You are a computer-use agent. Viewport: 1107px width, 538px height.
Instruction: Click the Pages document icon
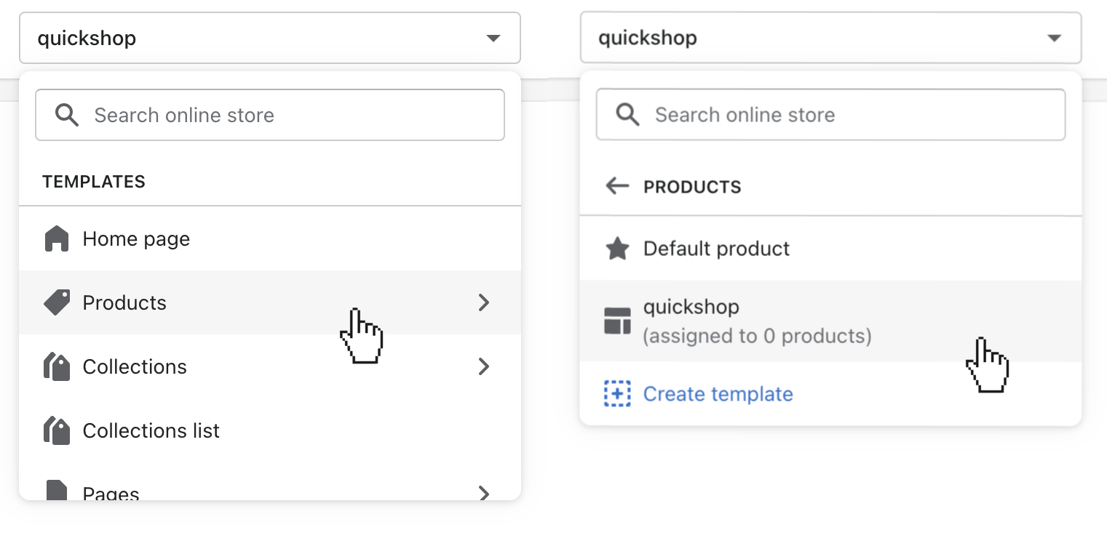click(57, 491)
